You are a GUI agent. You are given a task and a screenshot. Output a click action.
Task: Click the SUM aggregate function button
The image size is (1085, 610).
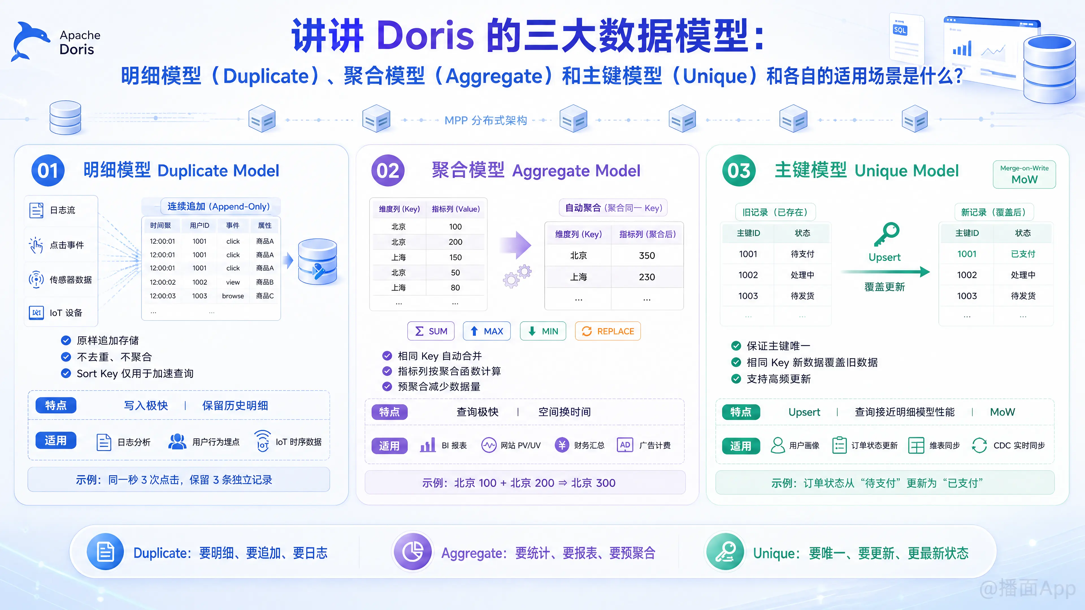coord(431,331)
